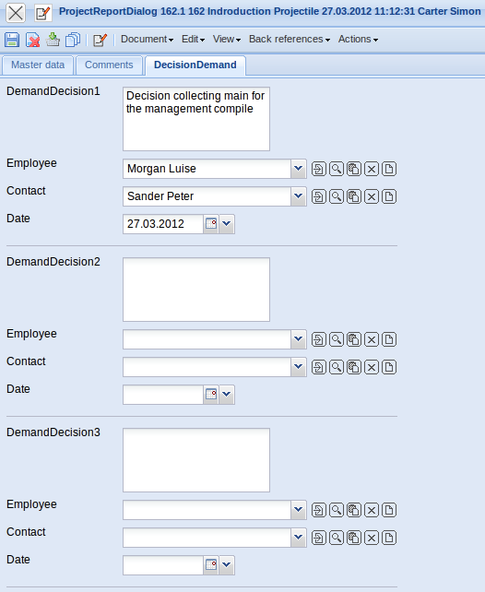Click the basket download icon in toolbar

tap(53, 40)
